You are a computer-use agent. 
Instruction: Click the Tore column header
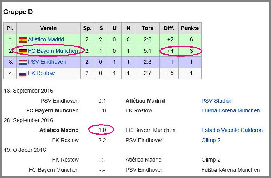tap(147, 28)
